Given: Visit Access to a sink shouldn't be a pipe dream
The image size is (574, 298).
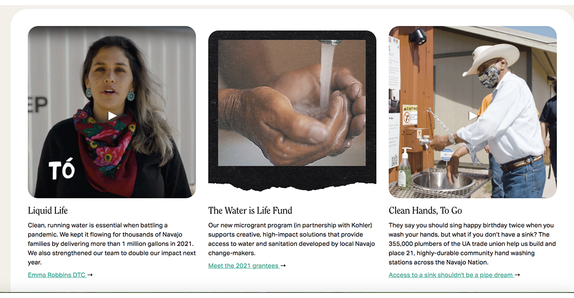Looking at the screenshot, I should (451, 275).
